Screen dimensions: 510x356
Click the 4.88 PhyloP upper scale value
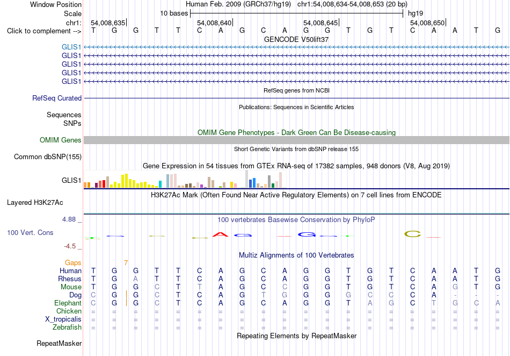[x=69, y=219]
